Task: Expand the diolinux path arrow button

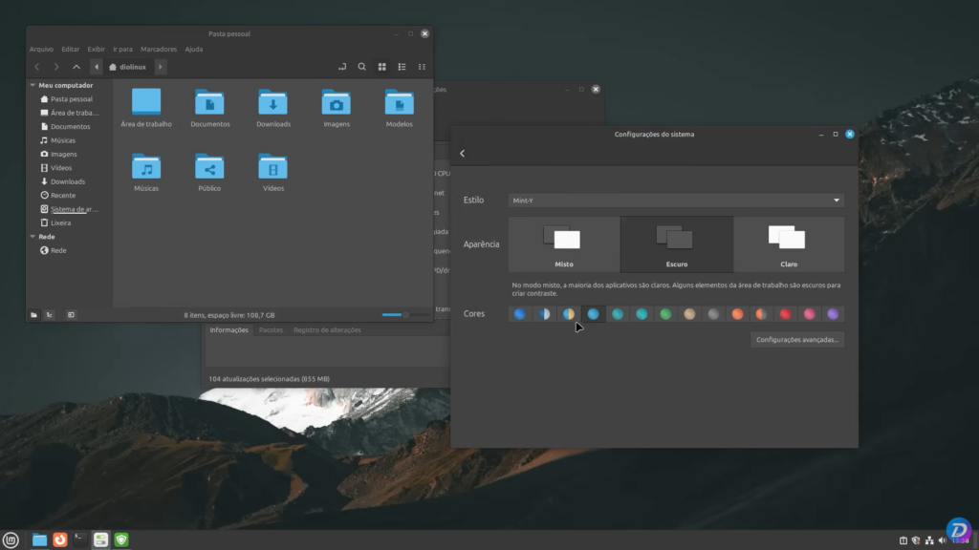Action: (160, 66)
